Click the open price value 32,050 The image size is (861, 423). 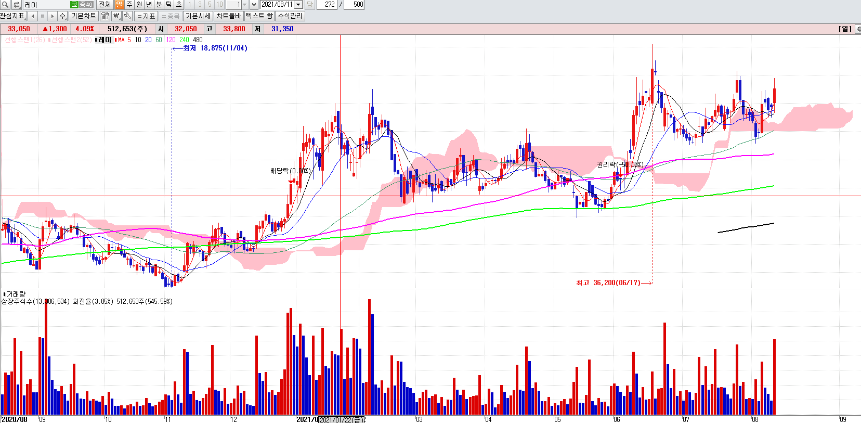coord(186,29)
